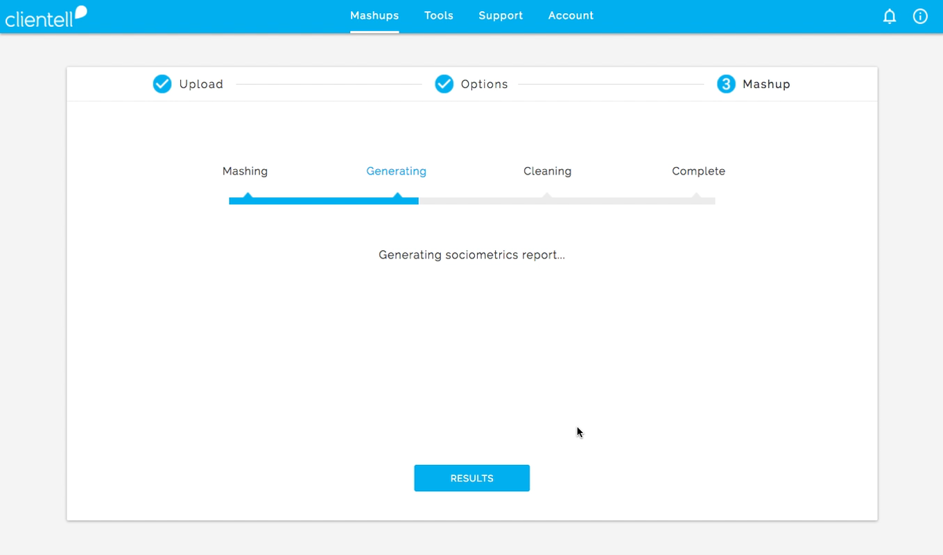Screen dimensions: 943x555
Task: Open the Mashups menu
Action: 374,16
